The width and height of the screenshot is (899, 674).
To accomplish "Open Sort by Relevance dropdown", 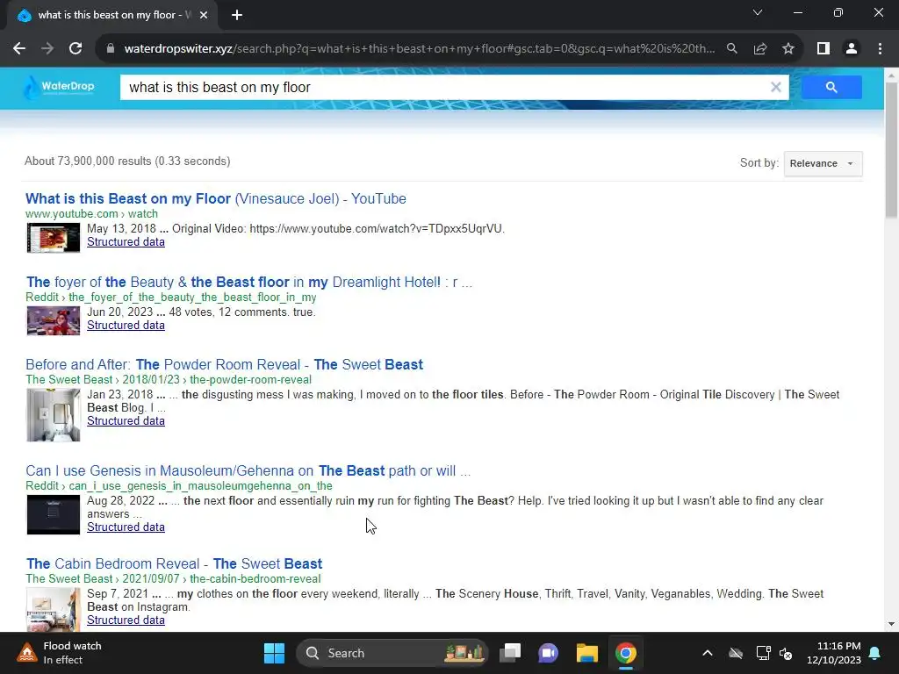I will 823,163.
